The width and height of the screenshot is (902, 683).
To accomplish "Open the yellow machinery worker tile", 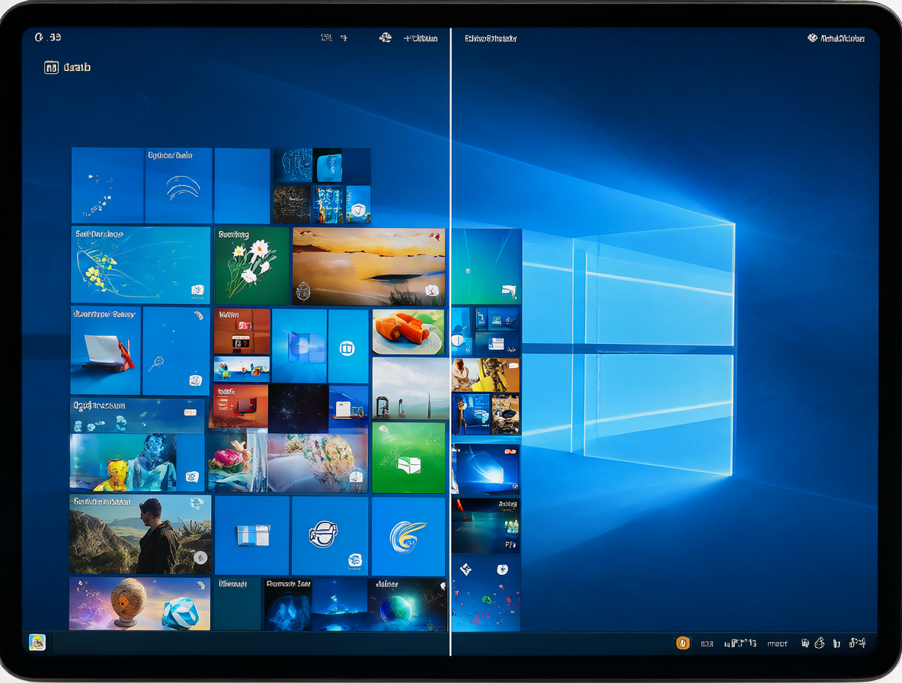I will [485, 375].
